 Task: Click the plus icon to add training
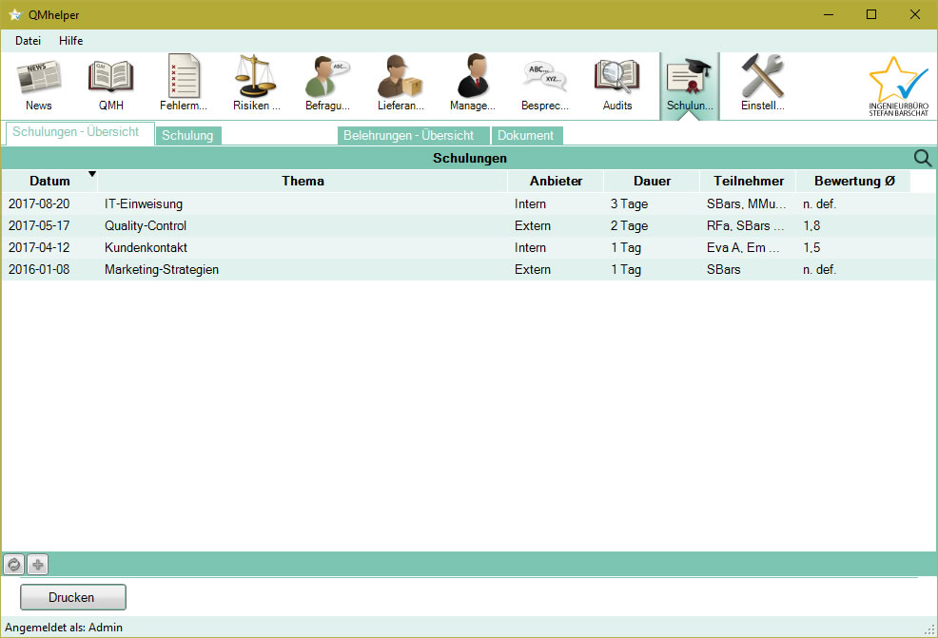point(37,565)
